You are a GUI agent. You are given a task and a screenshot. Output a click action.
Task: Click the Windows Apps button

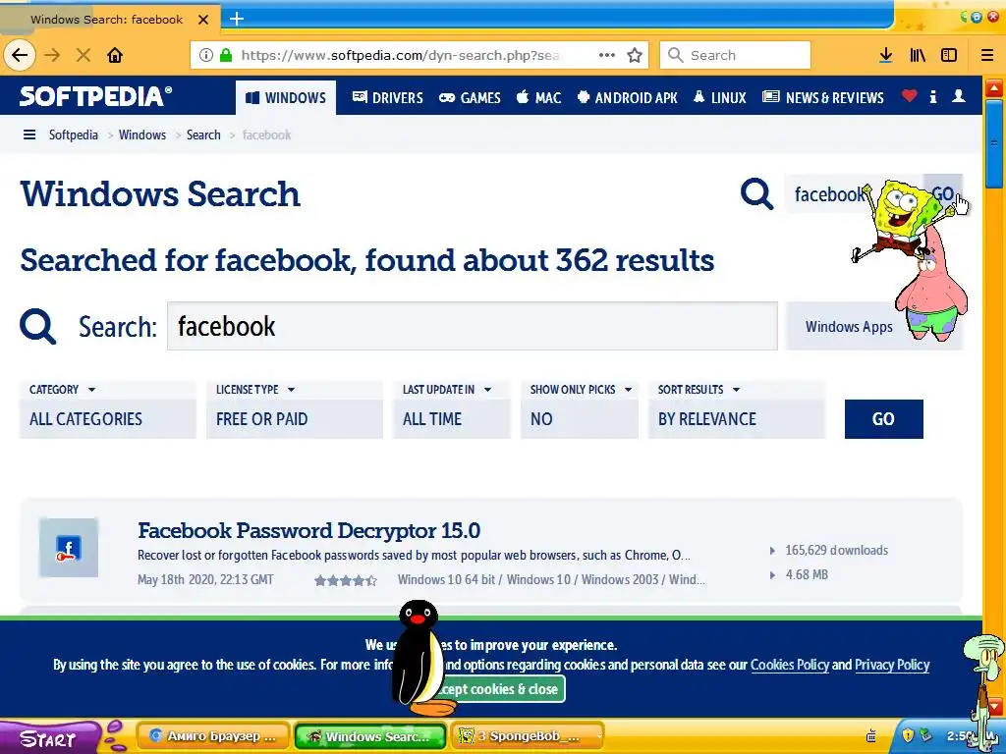[x=873, y=326]
